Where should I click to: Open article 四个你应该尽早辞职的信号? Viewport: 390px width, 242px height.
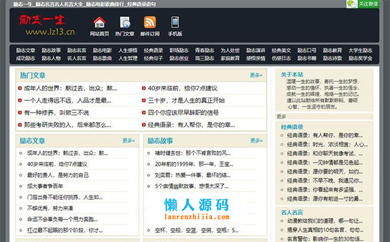click(183, 113)
